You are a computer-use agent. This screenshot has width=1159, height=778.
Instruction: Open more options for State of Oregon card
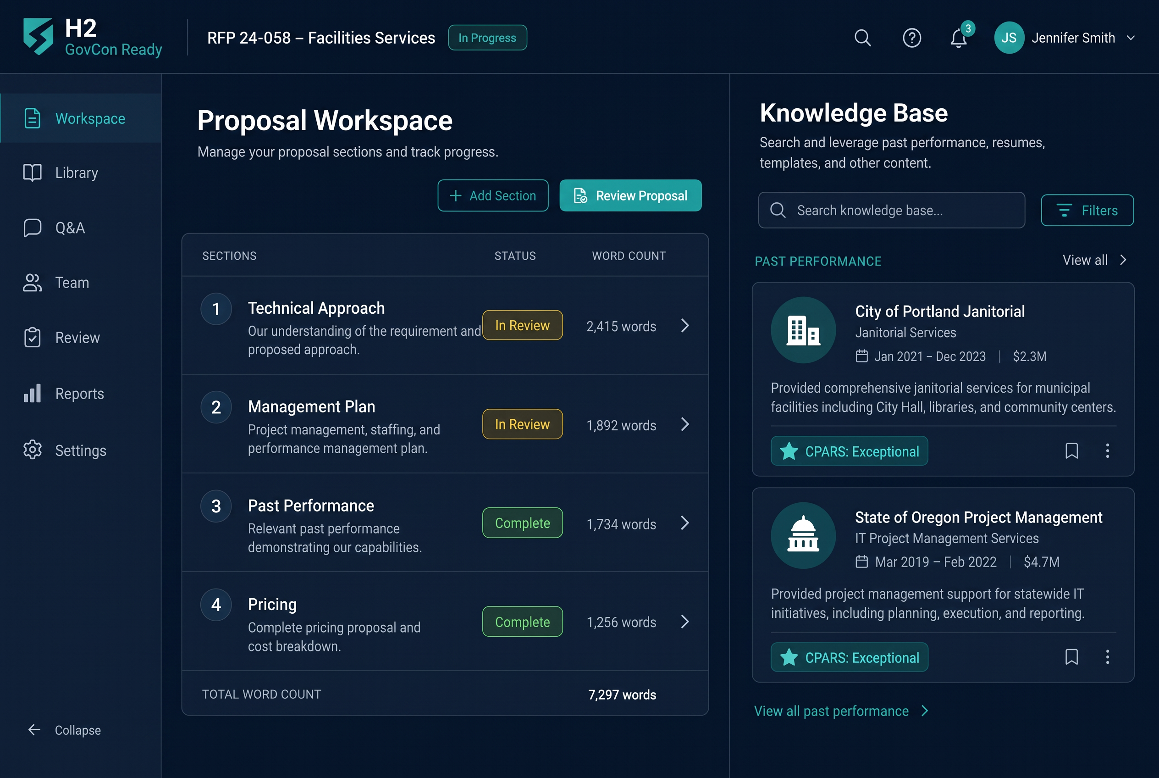click(1107, 656)
